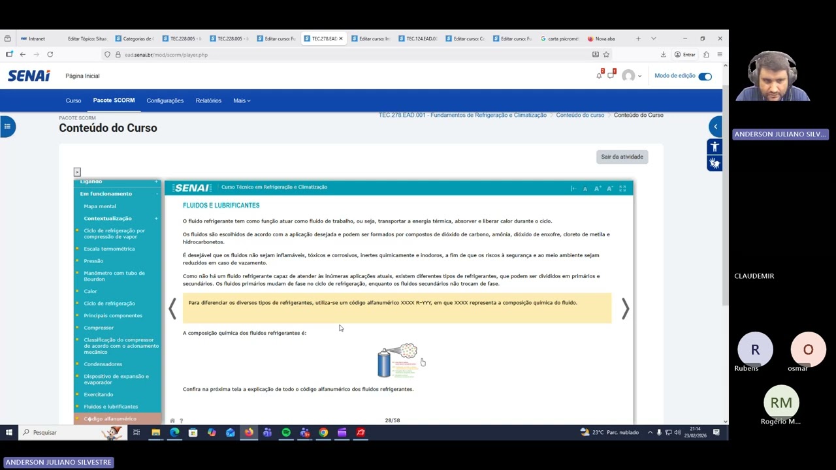836x470 pixels.
Task: Open TEC.278.EAD.001 breadcrumb link
Action: [462, 115]
